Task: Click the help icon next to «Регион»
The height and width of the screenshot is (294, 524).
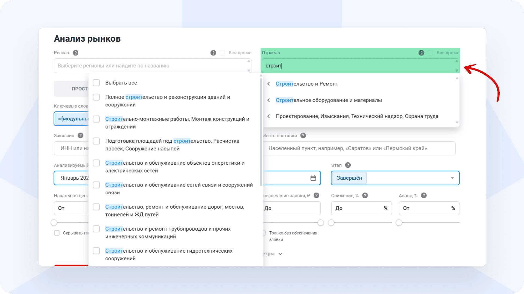Action: [x=76, y=53]
